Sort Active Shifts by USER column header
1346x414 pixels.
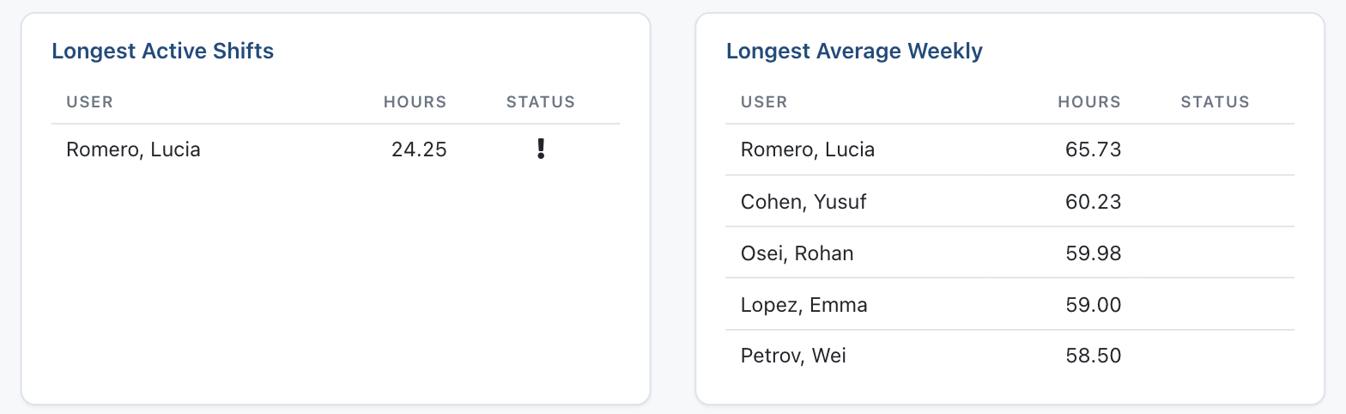(x=90, y=102)
